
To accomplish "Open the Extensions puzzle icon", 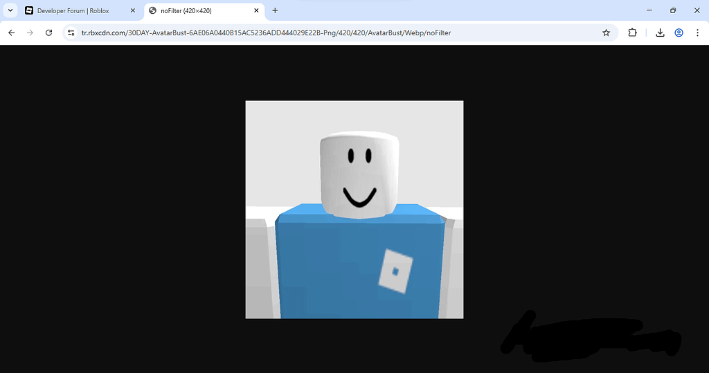I will [632, 33].
